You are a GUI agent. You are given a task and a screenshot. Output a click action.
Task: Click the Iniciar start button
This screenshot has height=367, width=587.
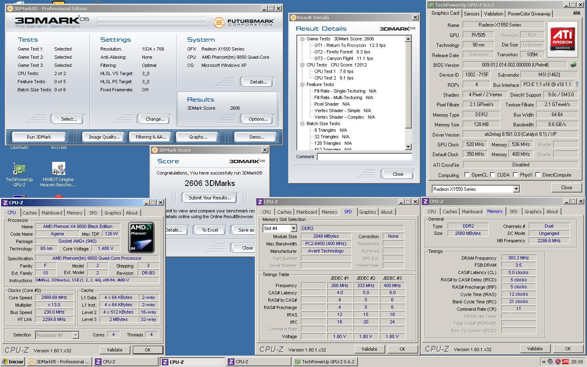[x=13, y=361]
